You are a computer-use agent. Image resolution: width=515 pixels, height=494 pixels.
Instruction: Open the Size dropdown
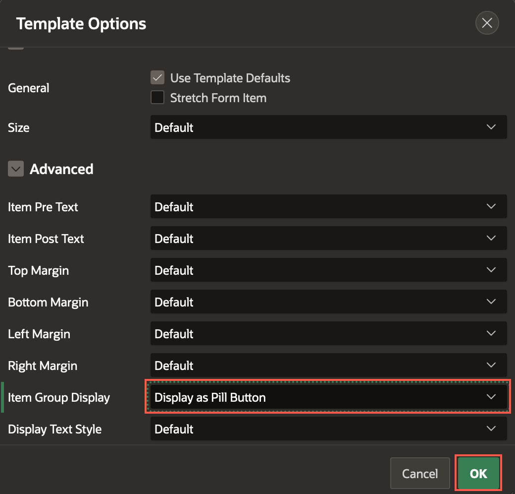click(328, 127)
